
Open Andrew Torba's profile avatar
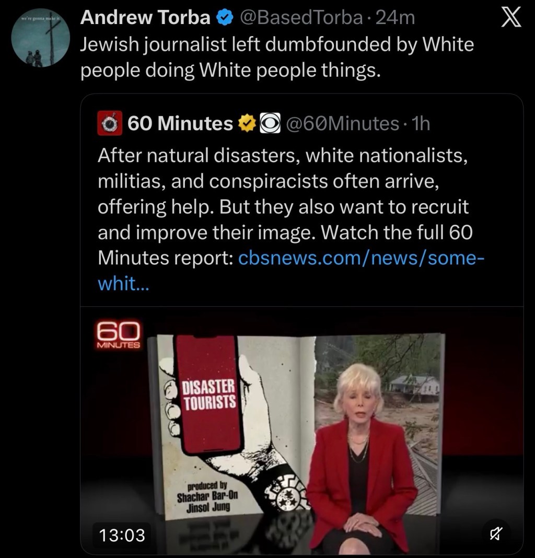pyautogui.click(x=40, y=38)
